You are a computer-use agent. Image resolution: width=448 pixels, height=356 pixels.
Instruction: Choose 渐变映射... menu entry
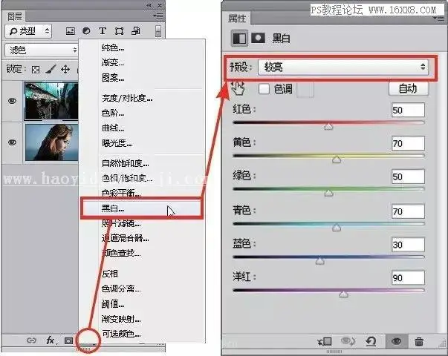pos(121,319)
